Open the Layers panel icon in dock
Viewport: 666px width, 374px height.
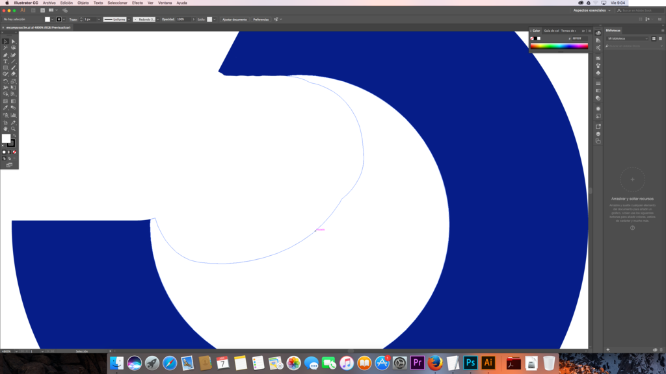coord(598,134)
